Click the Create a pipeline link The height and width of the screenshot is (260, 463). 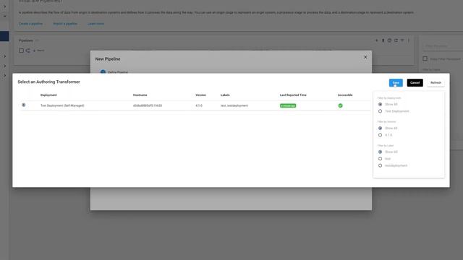[x=30, y=24]
